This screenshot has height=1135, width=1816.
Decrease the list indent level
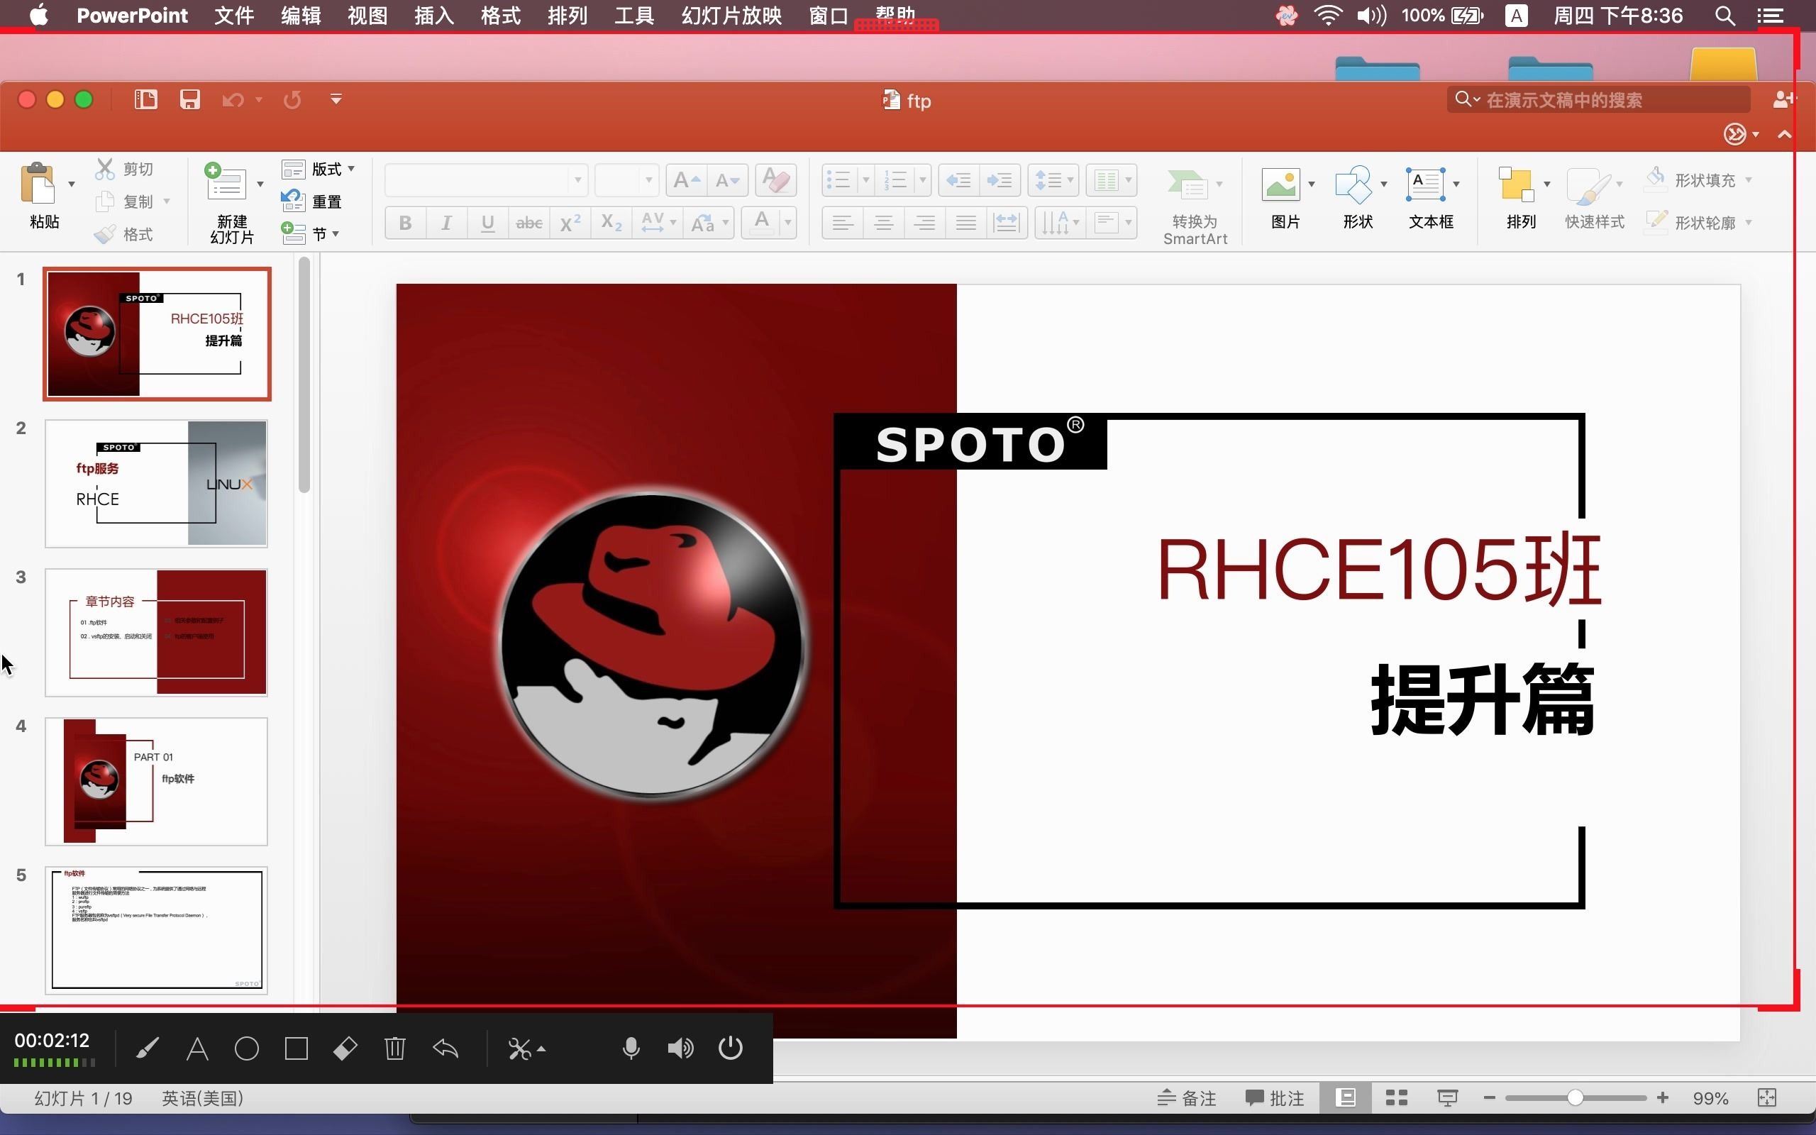click(x=958, y=180)
